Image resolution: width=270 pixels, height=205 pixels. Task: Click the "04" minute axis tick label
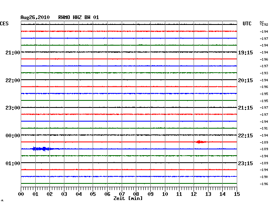[79, 194]
